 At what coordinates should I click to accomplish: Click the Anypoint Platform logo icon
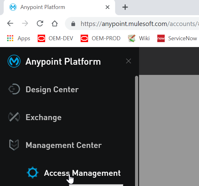pos(14,62)
